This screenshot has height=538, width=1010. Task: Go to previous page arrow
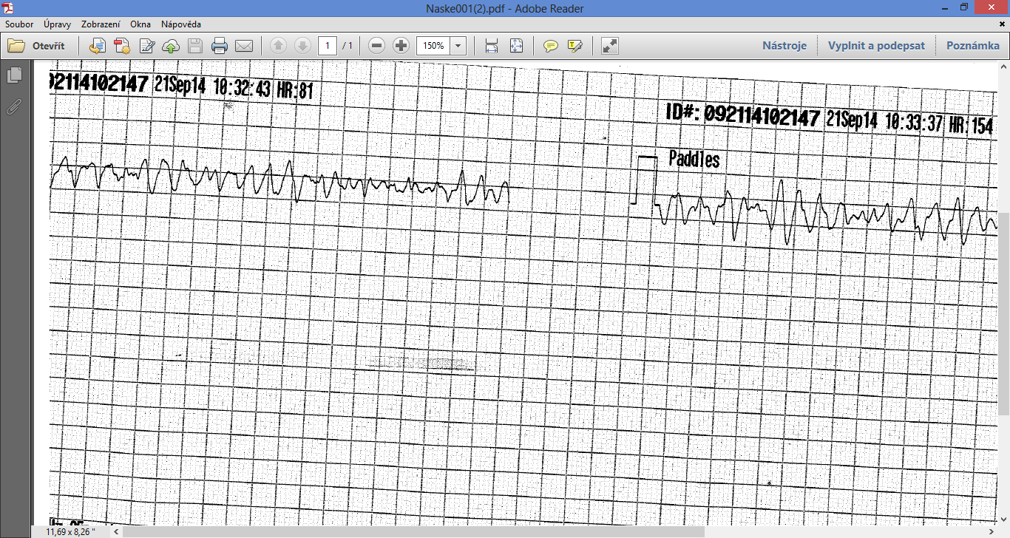coord(278,46)
